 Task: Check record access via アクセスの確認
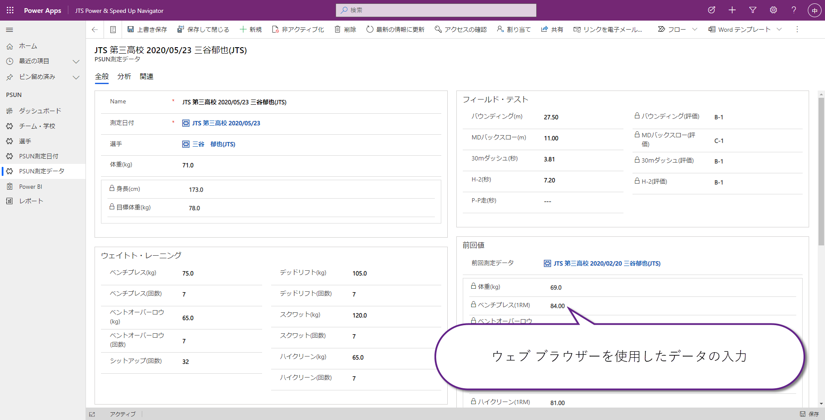(460, 29)
